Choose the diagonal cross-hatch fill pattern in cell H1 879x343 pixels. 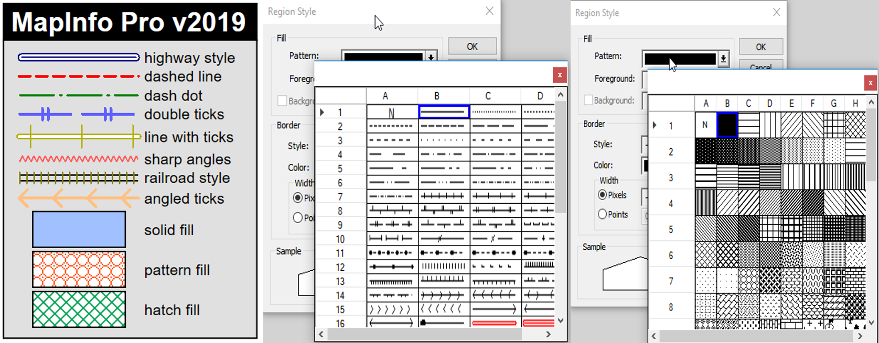(855, 125)
